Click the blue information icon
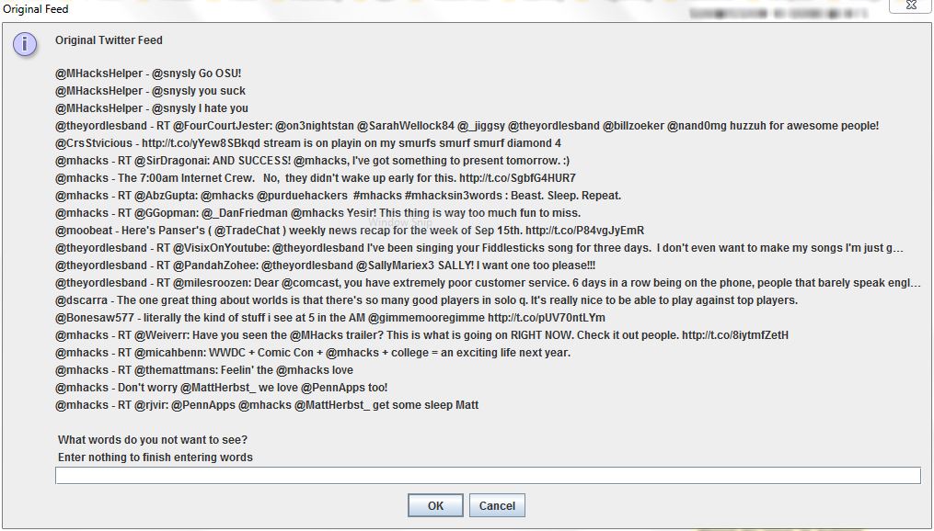This screenshot has height=531, width=934. (x=25, y=45)
